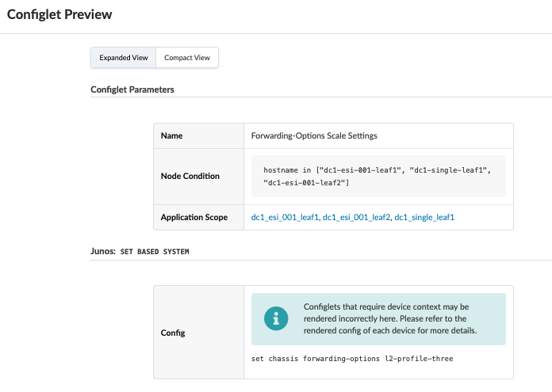Click the Configlet Parameters section heading
This screenshot has width=552, height=392.
pyautogui.click(x=132, y=89)
